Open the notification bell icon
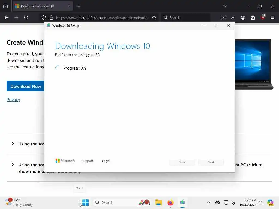The image size is (279, 209). (x=260, y=202)
